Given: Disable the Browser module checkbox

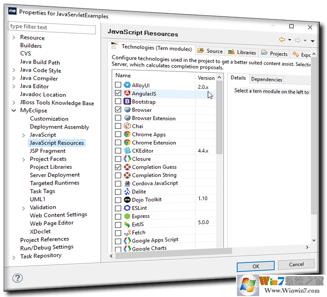Looking at the screenshot, I should coord(118,110).
